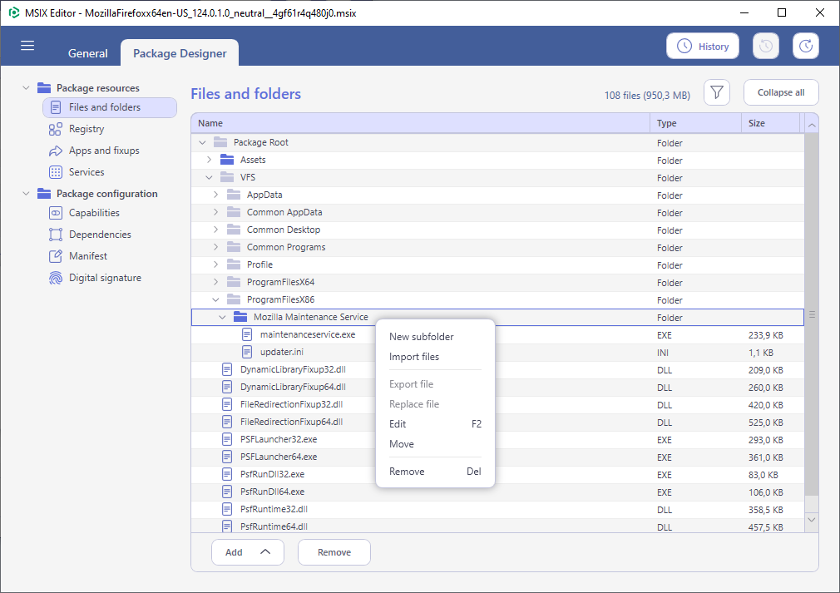Viewport: 840px width, 593px height.
Task: Click the scrollbar up arrow
Action: coord(812,124)
